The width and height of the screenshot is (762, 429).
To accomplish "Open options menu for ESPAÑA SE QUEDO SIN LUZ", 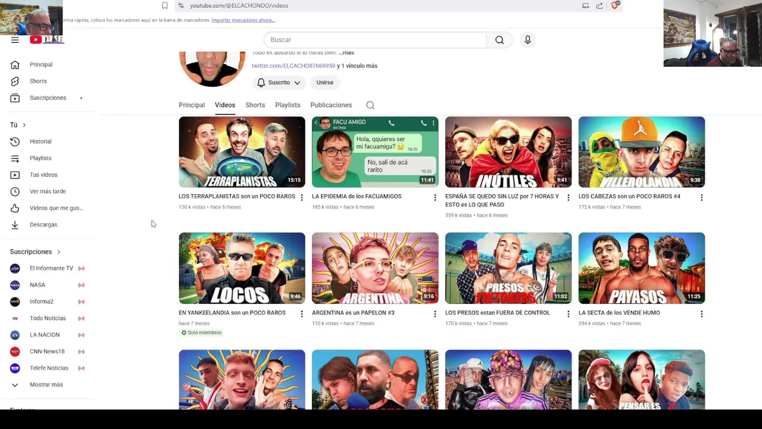I will pyautogui.click(x=568, y=197).
